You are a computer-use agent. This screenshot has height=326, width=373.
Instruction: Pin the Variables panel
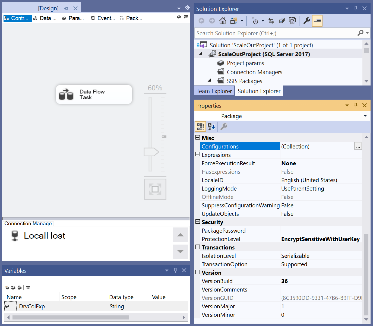click(175, 270)
